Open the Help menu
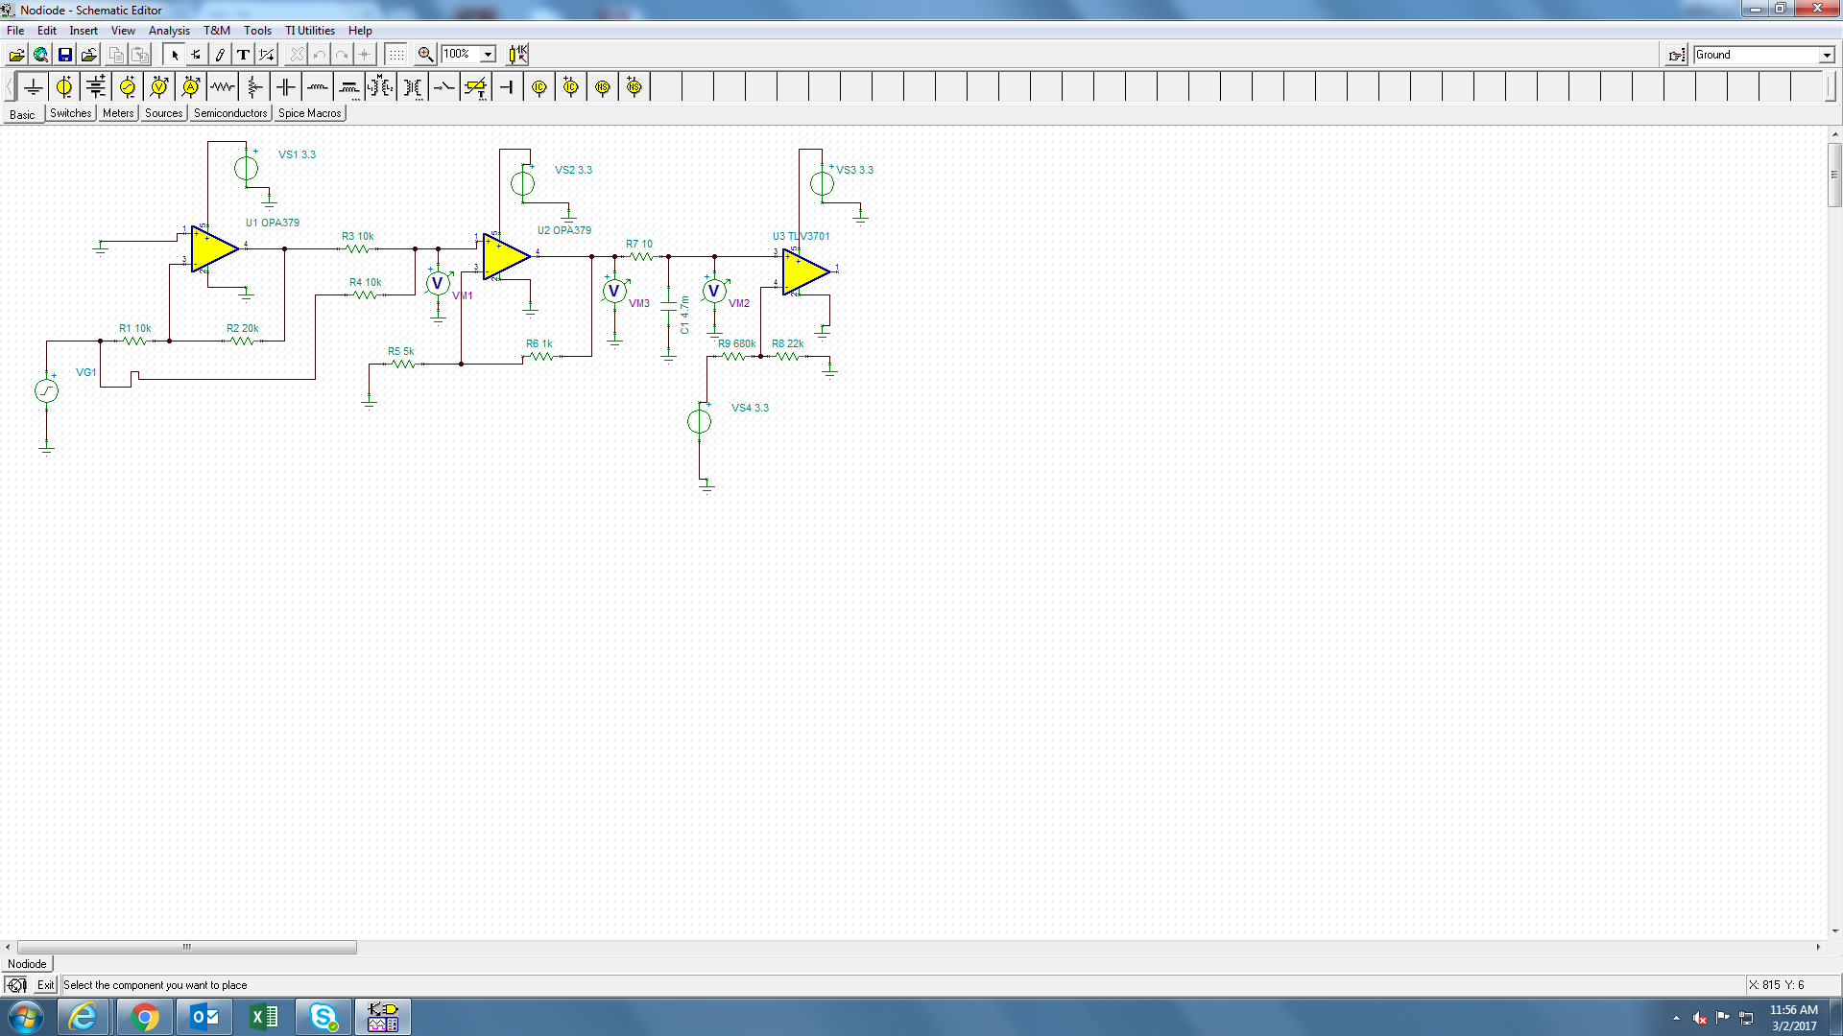Viewport: 1843px width, 1036px height. (360, 31)
